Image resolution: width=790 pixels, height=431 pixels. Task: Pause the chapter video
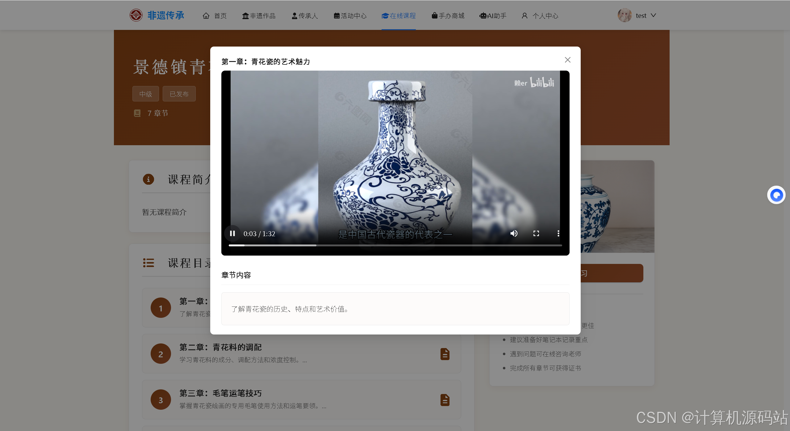click(x=232, y=233)
